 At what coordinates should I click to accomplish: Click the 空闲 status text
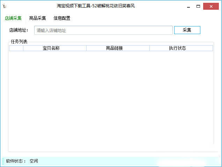(x=34, y=161)
